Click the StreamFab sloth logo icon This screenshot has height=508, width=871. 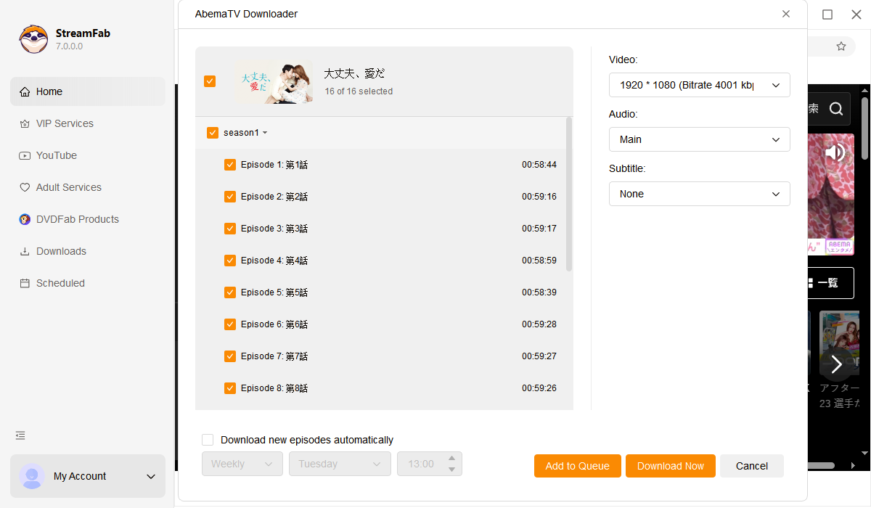click(x=33, y=39)
